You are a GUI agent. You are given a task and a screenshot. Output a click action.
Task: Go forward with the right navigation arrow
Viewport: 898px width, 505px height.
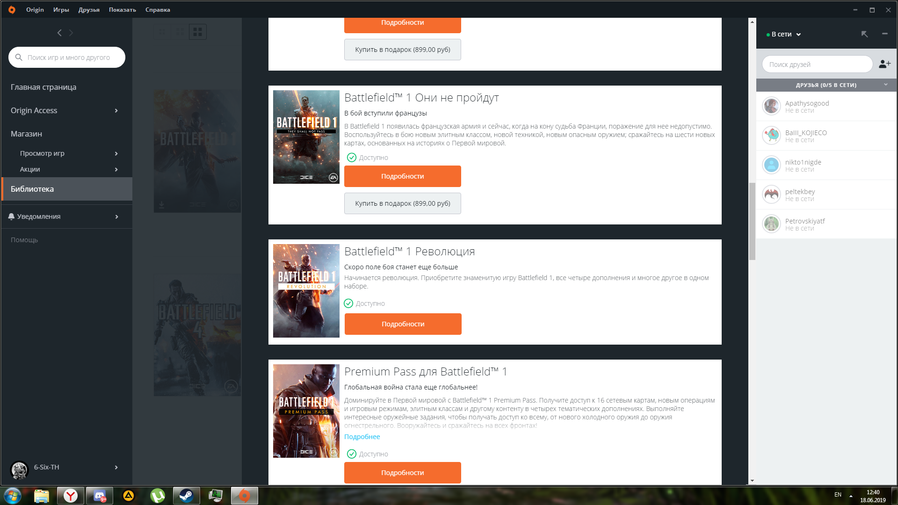pos(71,33)
